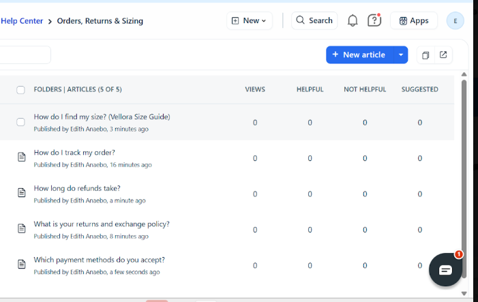Click document icon for returns and exchange policy article

21,228
